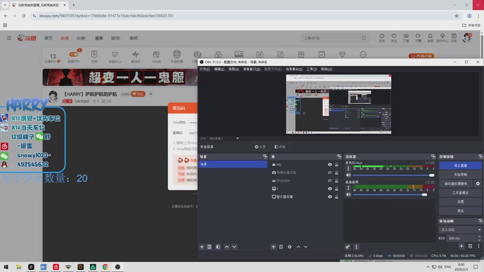
Task: Open the 视图 menu in OBS
Action: pyautogui.click(x=234, y=69)
